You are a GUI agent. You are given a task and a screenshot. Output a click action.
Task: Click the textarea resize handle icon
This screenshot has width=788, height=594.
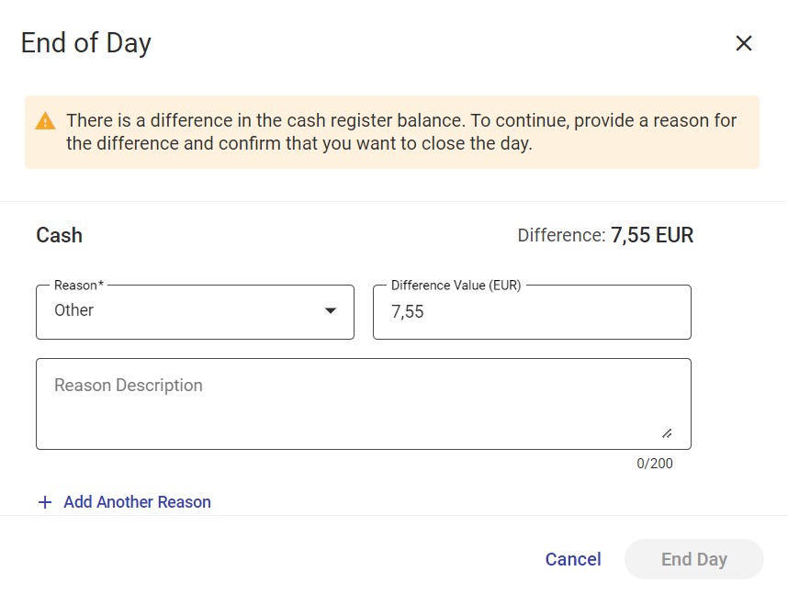(667, 433)
